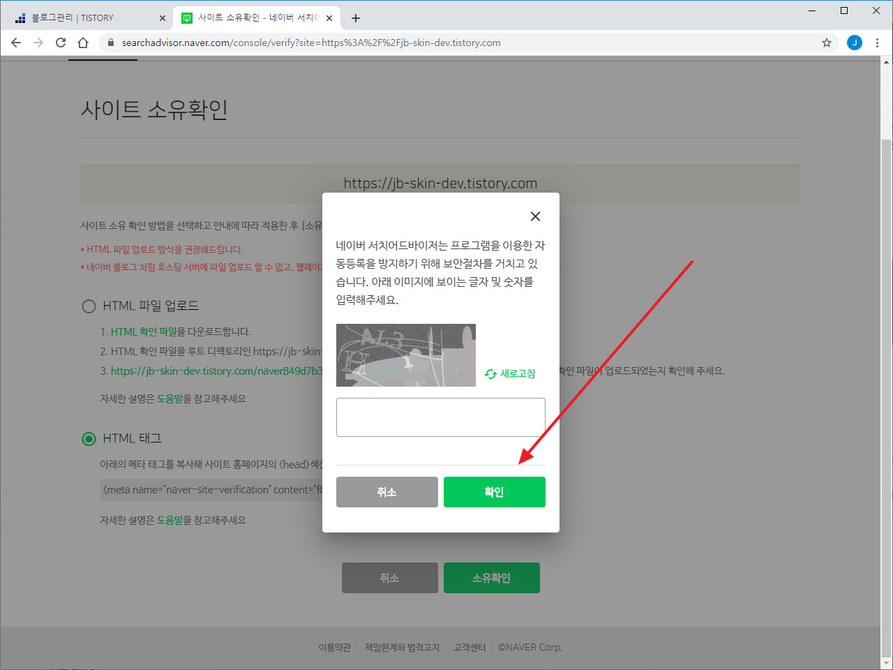View site security lock information

pyautogui.click(x=110, y=43)
